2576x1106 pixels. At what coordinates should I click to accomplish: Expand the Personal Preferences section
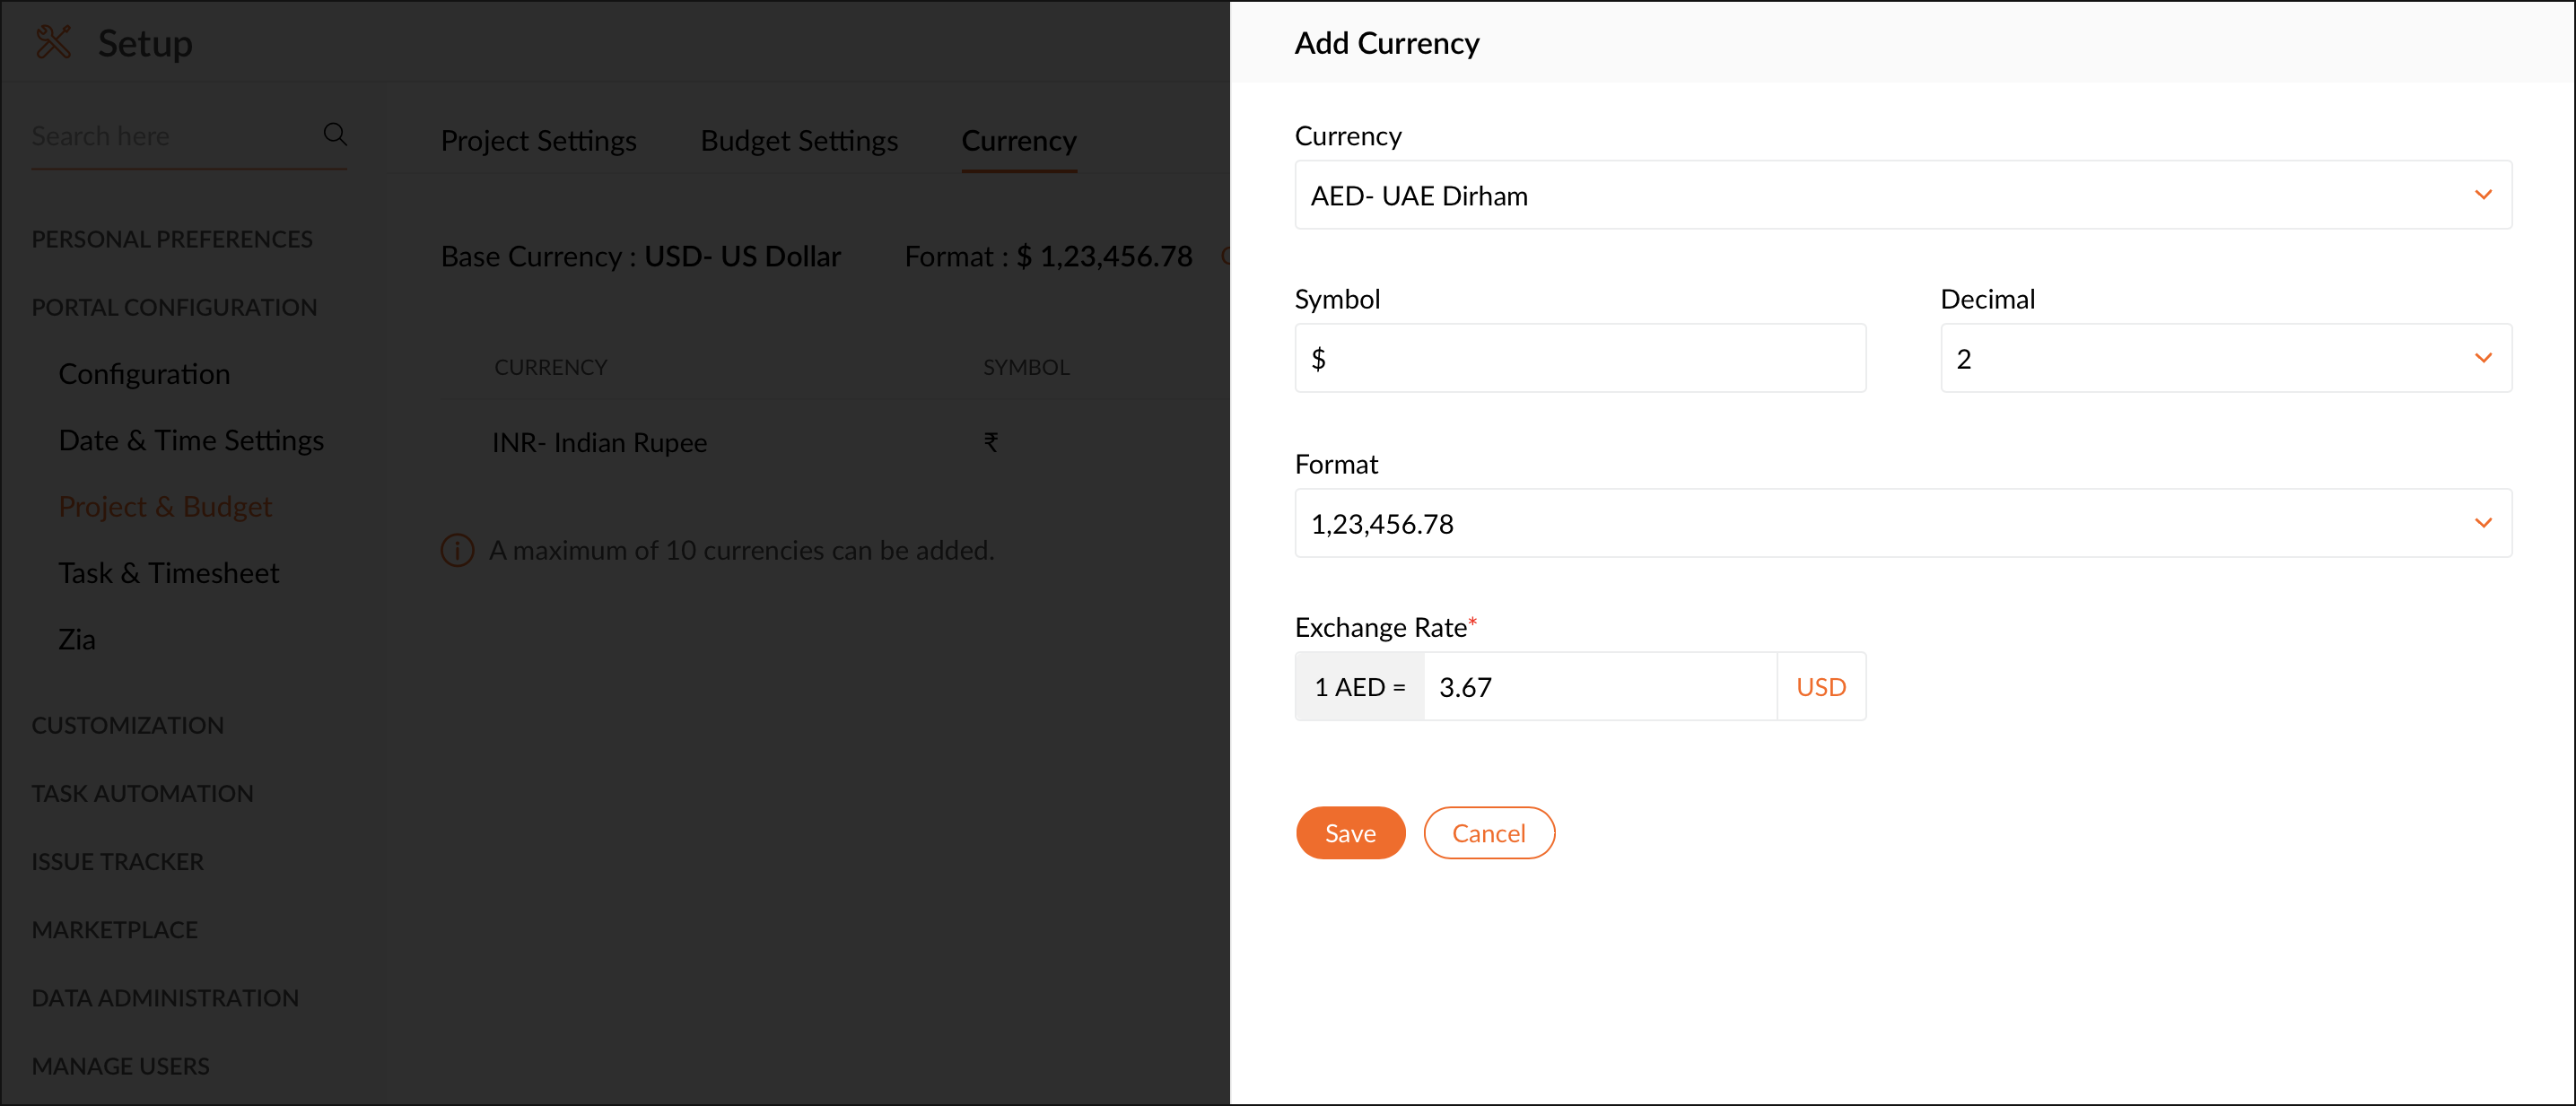[x=172, y=239]
